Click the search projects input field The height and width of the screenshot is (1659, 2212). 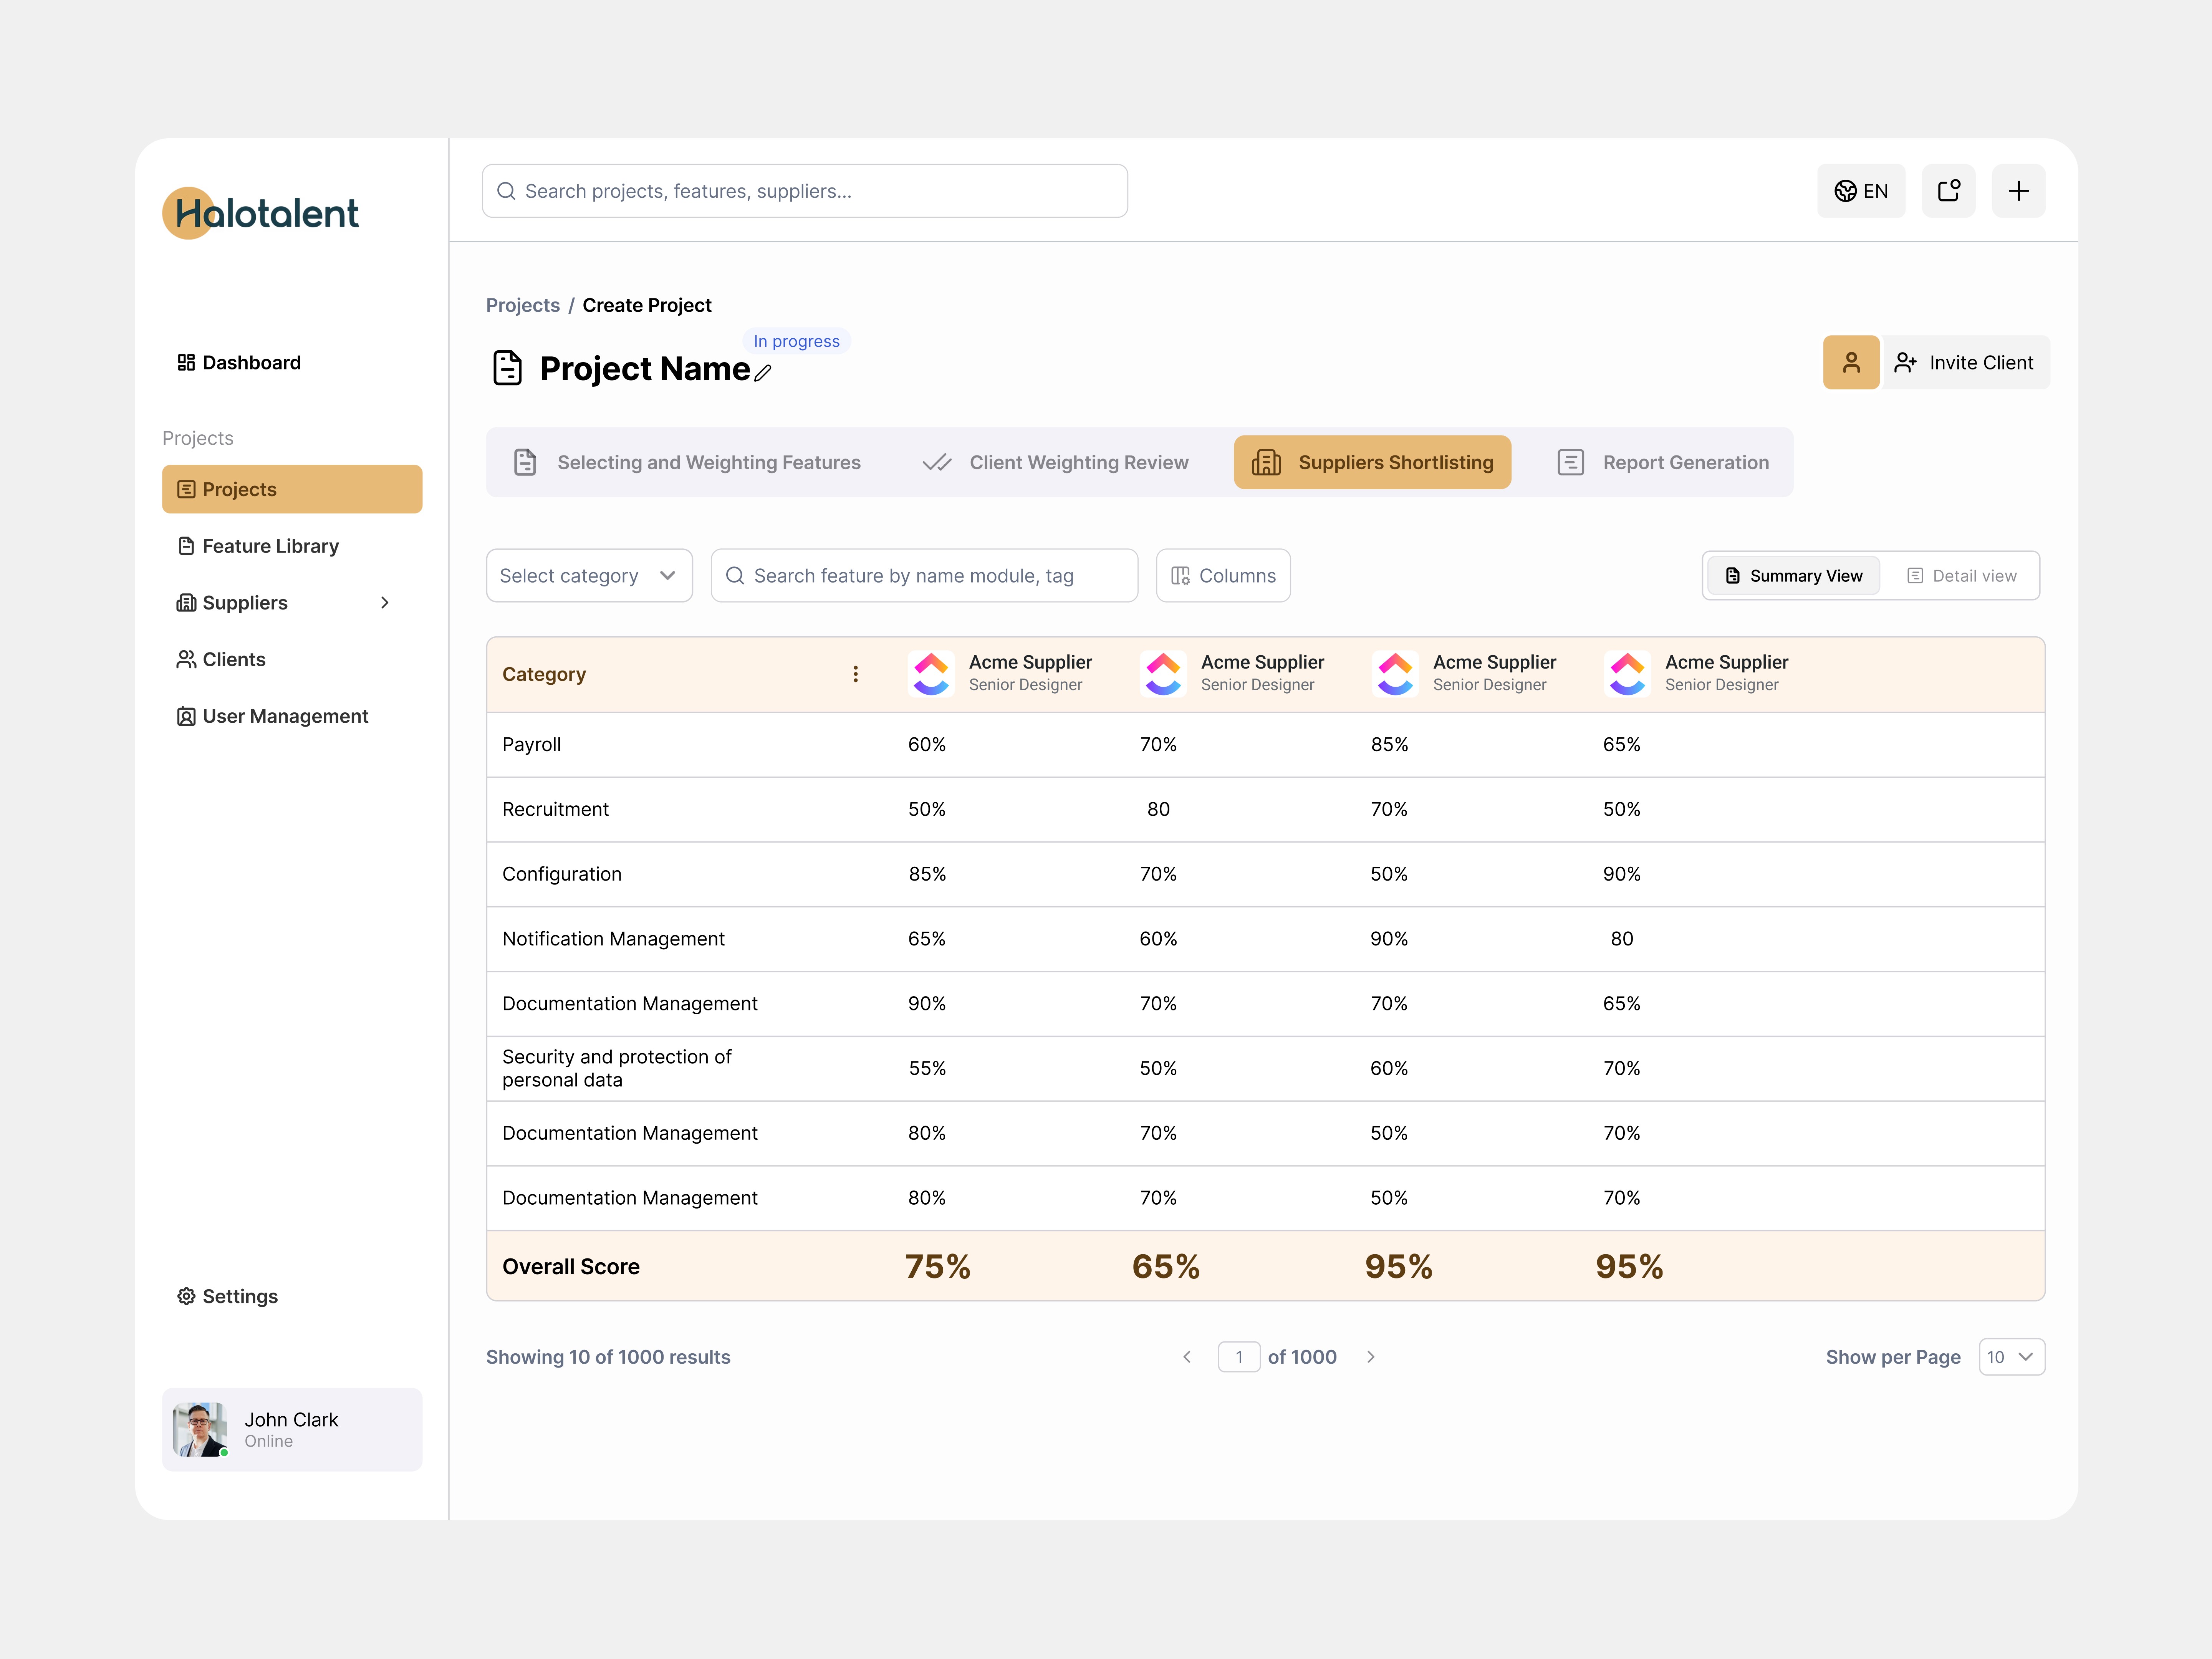coord(805,191)
